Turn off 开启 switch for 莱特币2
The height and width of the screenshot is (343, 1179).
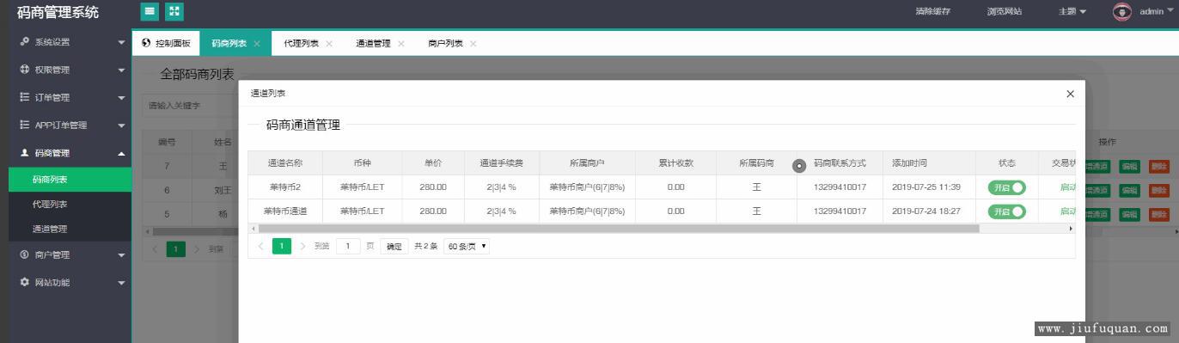click(x=1006, y=187)
